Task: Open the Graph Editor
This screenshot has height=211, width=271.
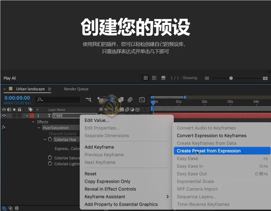Action: point(142,100)
